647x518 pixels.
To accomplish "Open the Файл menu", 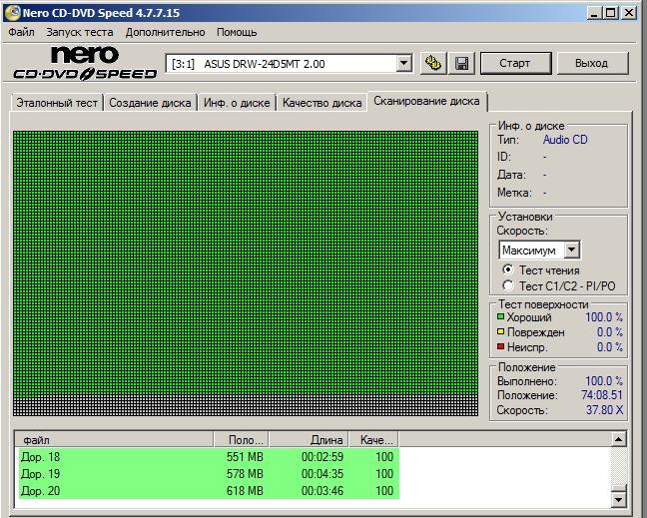I will coord(21,32).
